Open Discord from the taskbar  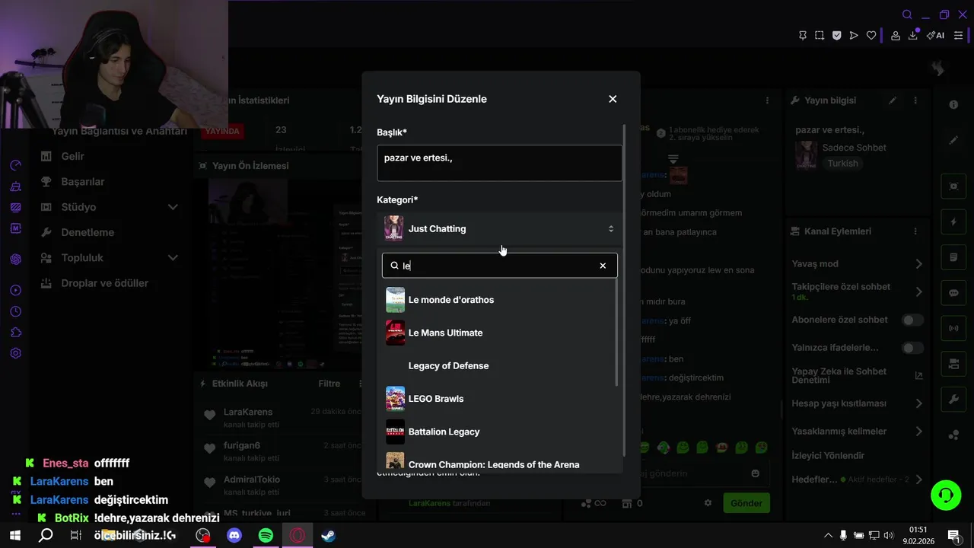[x=234, y=535]
